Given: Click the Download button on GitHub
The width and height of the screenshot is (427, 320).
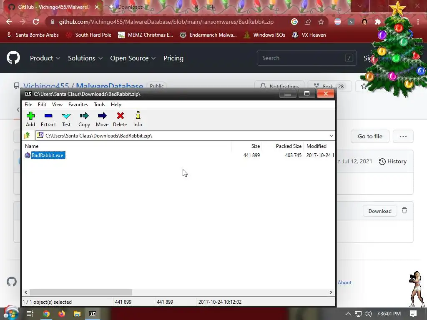Looking at the screenshot, I should tap(379, 211).
